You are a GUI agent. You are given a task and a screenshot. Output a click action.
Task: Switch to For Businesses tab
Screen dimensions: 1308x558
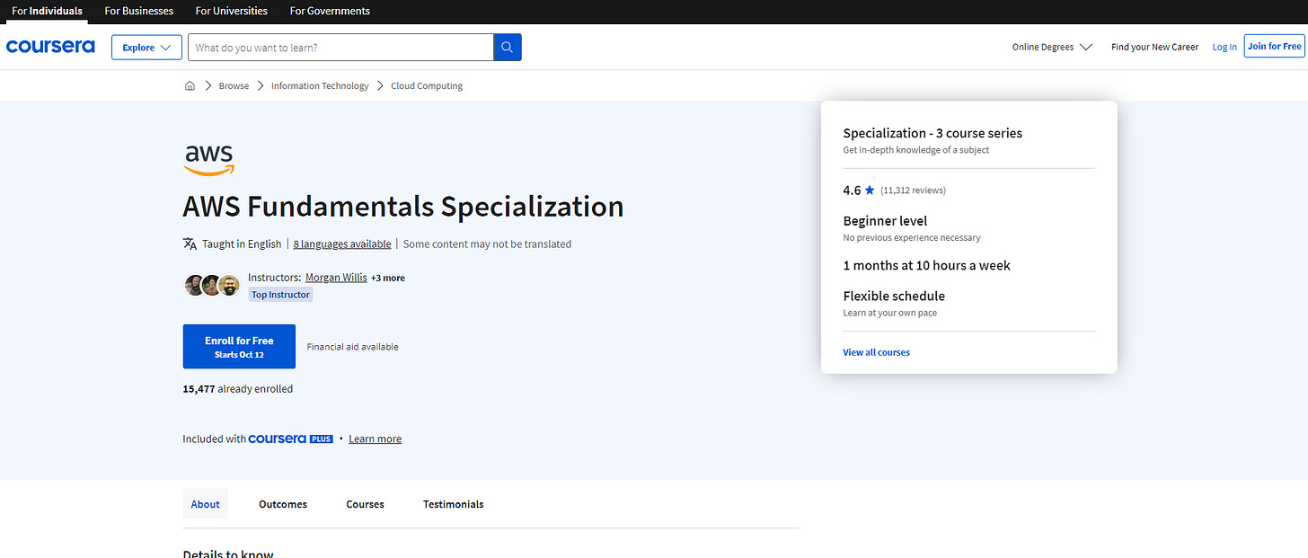tap(139, 11)
